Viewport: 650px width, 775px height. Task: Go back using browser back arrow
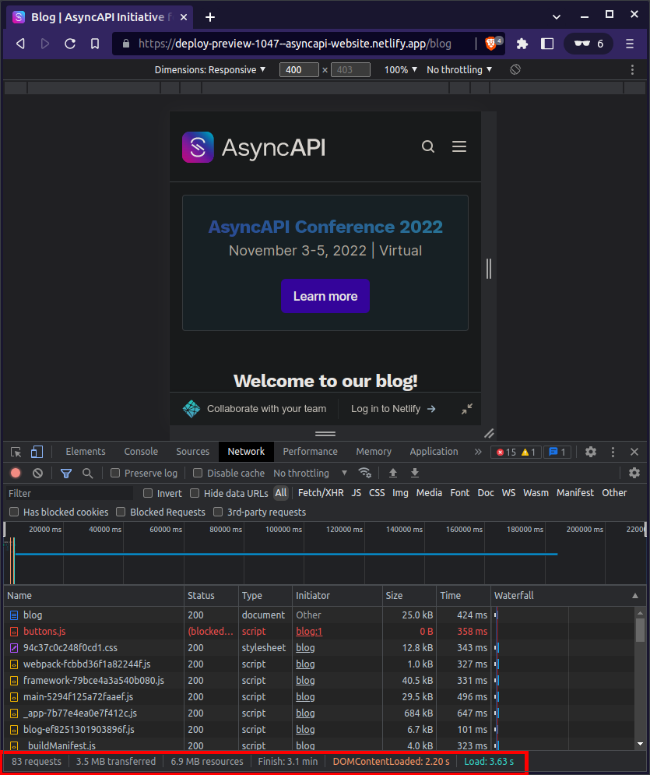(x=20, y=44)
